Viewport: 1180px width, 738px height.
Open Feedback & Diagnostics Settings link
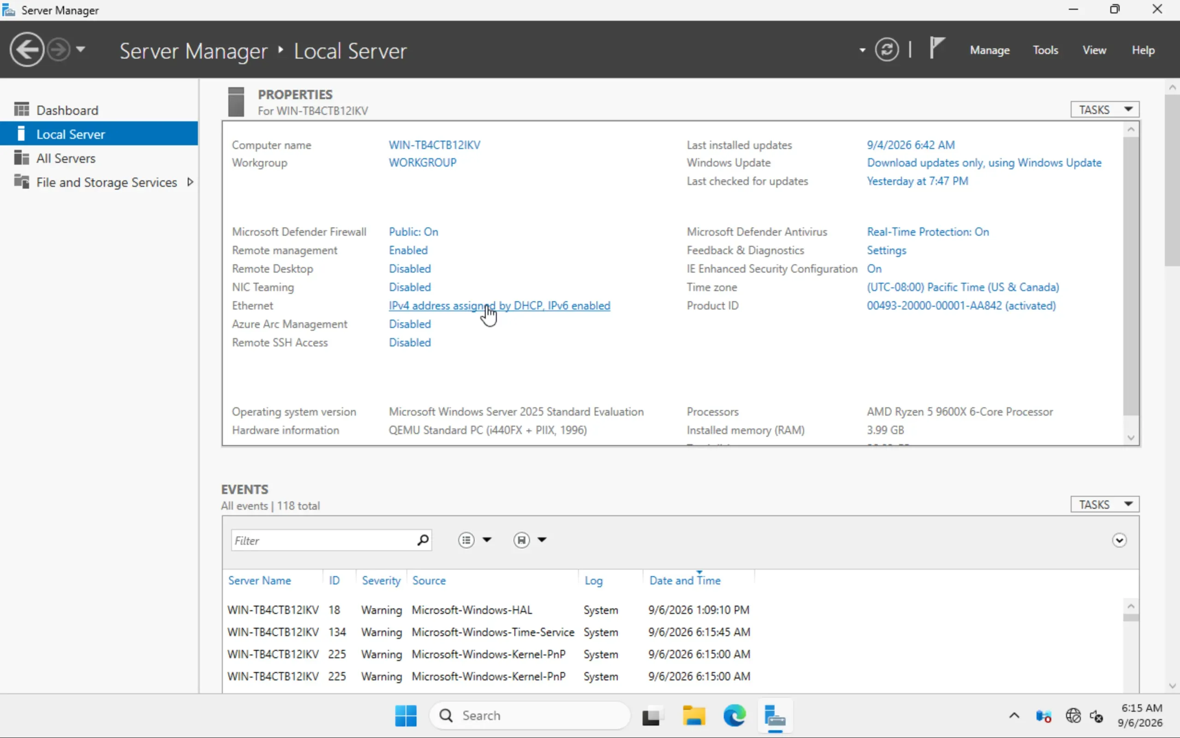click(886, 250)
